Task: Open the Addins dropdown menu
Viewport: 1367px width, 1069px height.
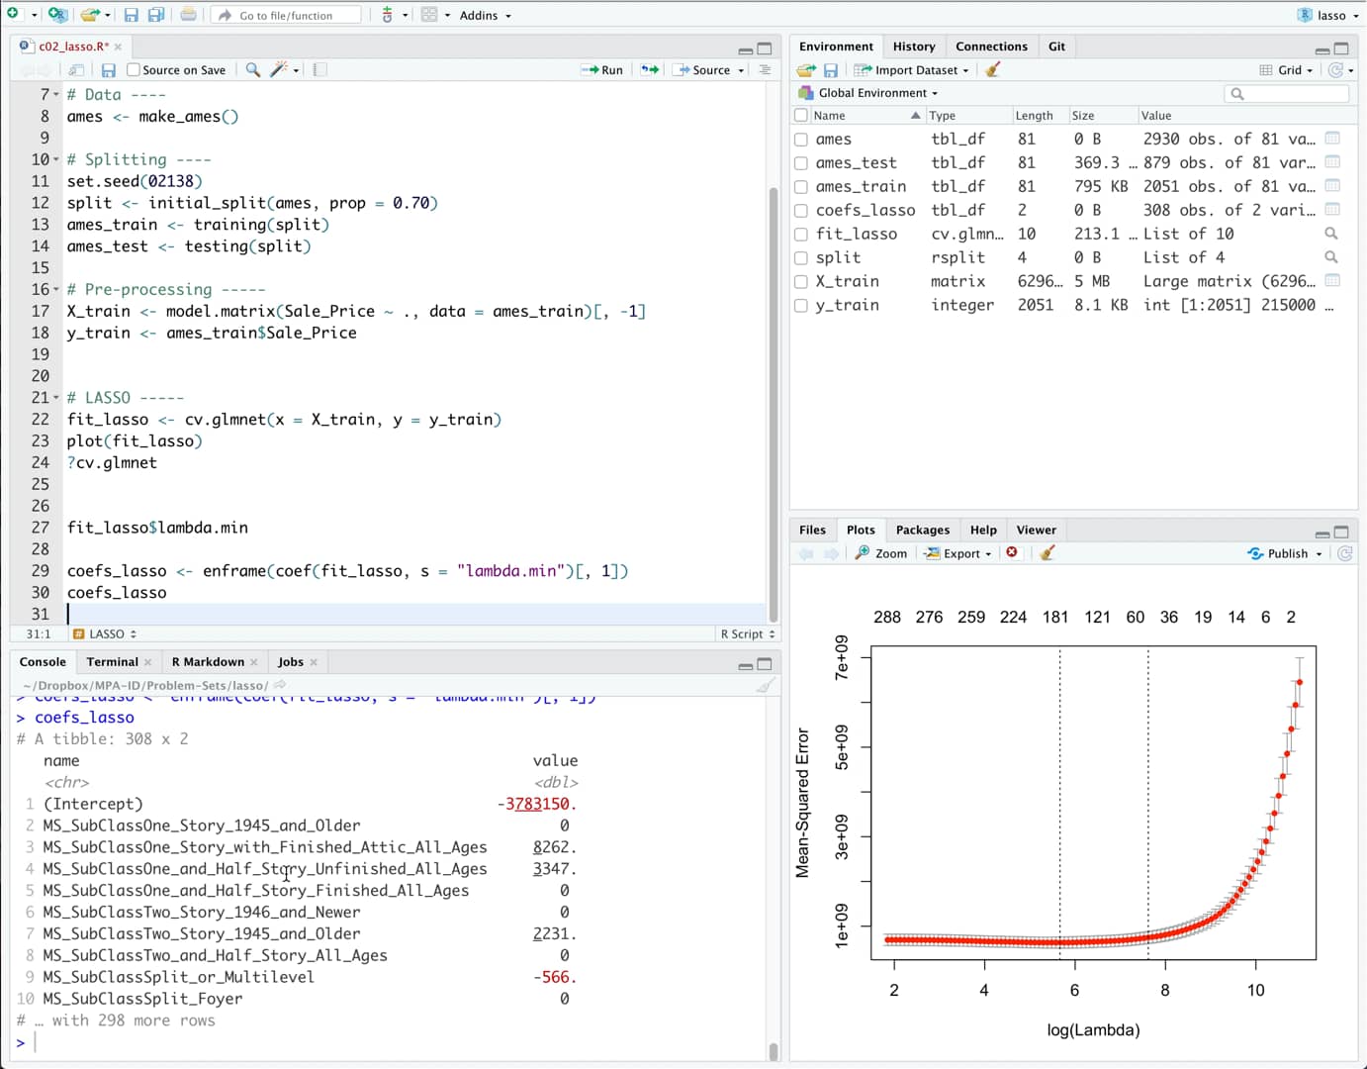Action: tap(485, 16)
